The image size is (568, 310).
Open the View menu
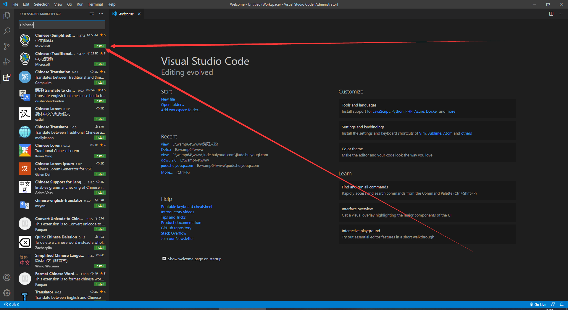(x=58, y=4)
